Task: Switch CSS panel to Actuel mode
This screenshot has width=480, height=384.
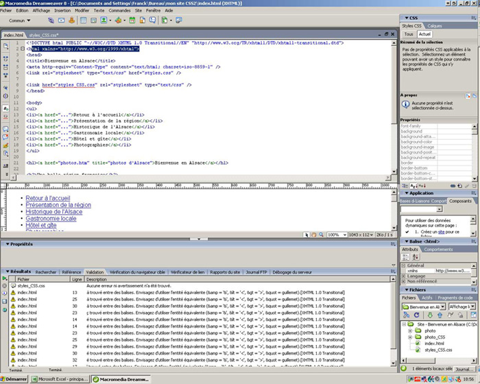Action: (x=424, y=34)
